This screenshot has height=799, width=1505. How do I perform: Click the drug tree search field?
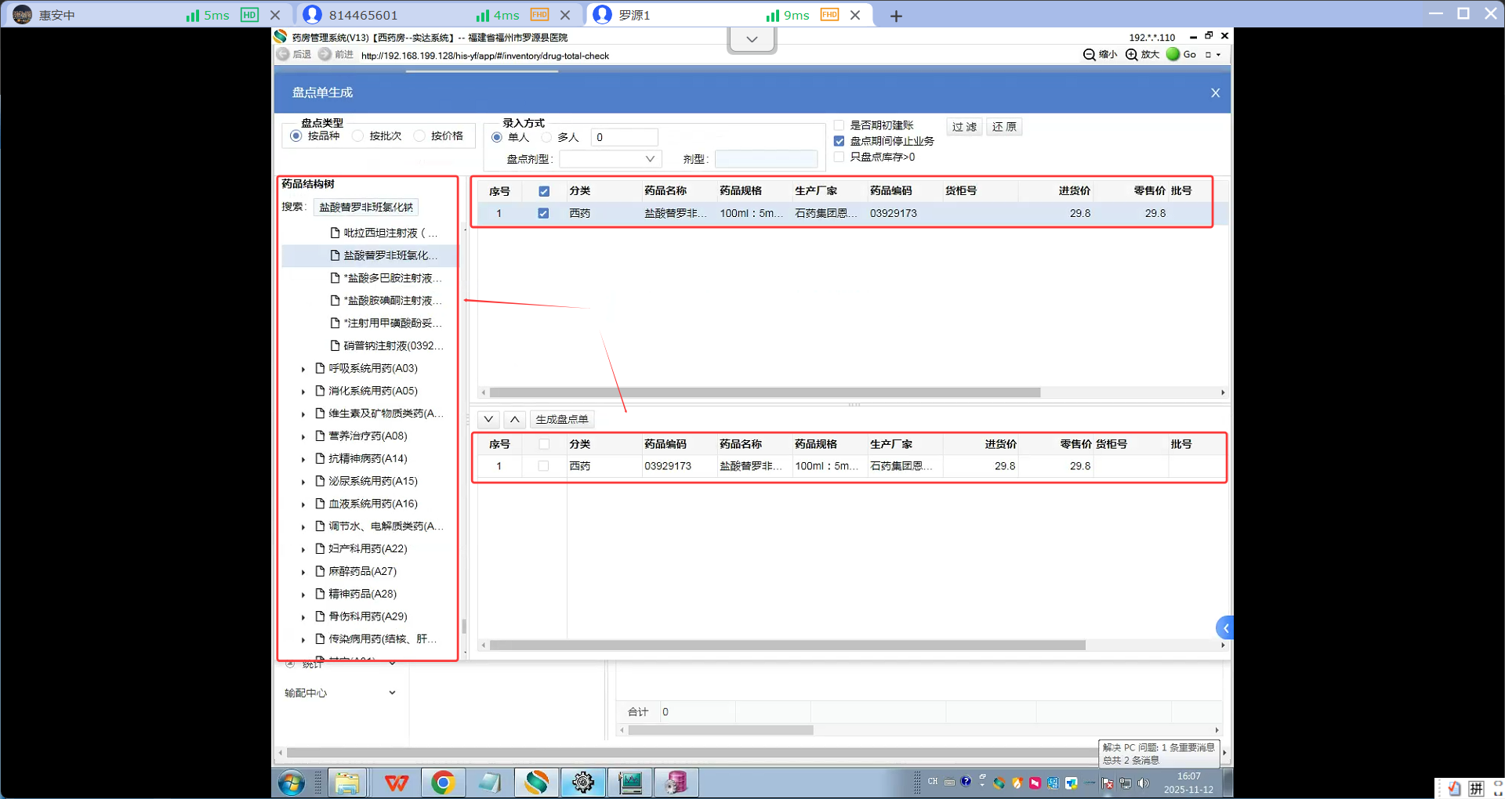(366, 207)
